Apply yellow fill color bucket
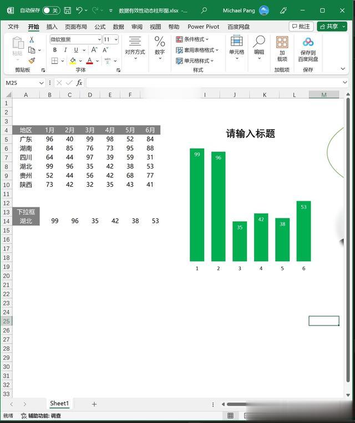 (73, 60)
